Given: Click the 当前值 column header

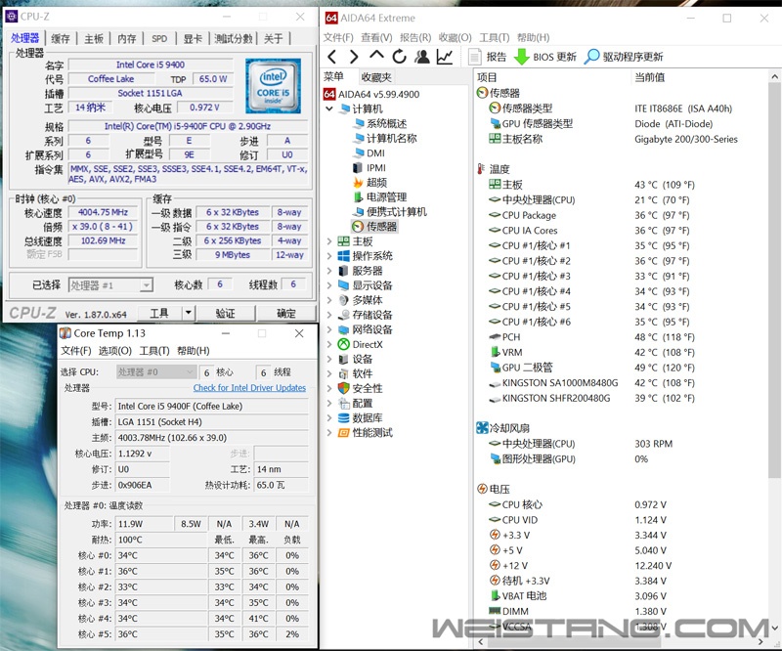Looking at the screenshot, I should (650, 76).
